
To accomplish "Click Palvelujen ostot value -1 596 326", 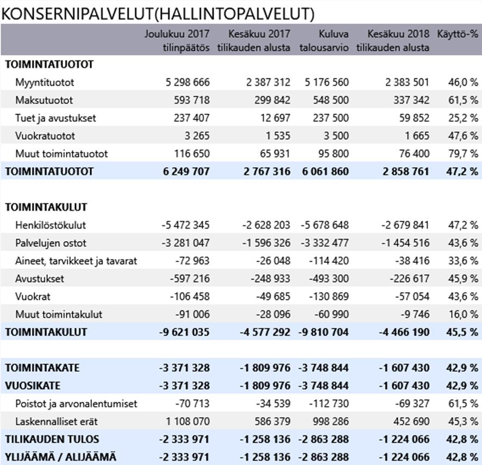I will [x=266, y=243].
